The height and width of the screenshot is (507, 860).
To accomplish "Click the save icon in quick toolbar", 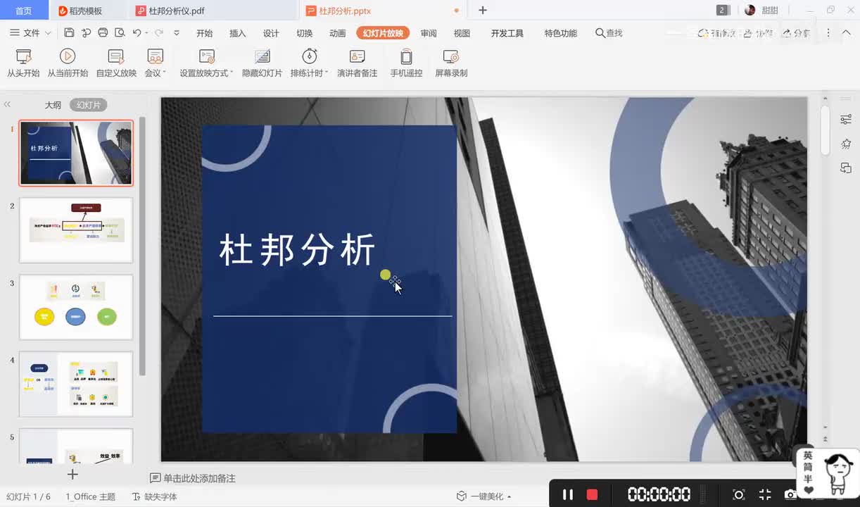I will tap(69, 33).
